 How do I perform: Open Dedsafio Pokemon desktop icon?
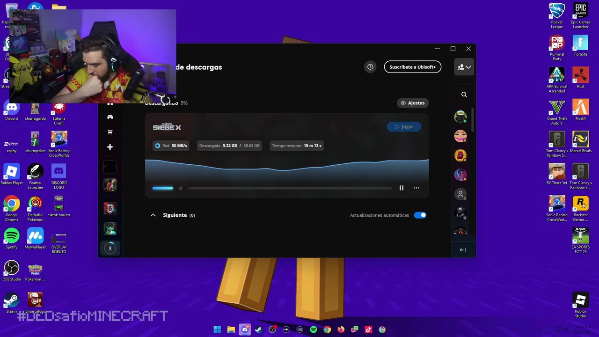(x=35, y=208)
